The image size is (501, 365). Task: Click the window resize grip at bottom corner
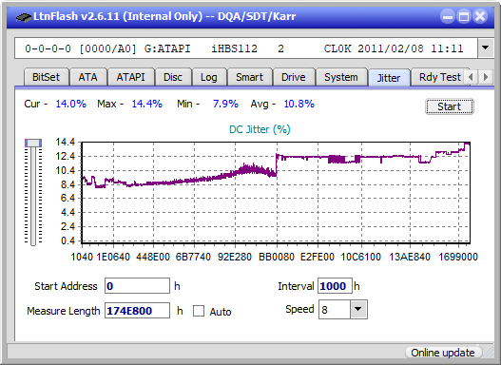tap(489, 353)
